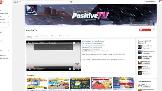The width and height of the screenshot is (162, 91).
Task: Click the Watch later clock icon
Action: (74, 43)
